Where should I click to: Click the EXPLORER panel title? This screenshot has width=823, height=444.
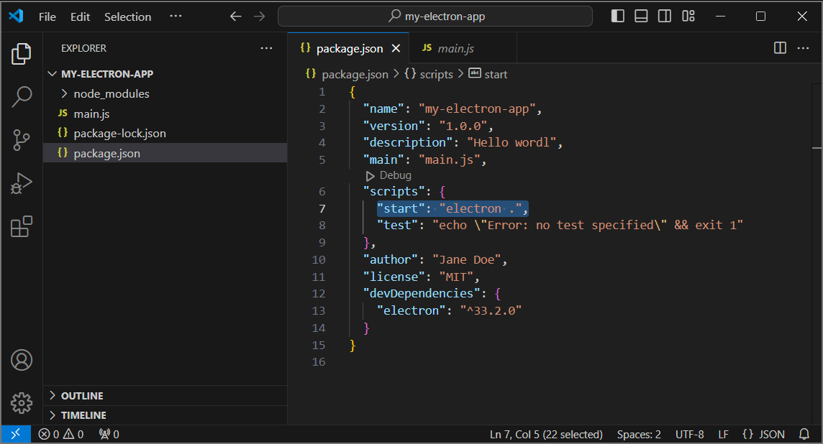83,48
